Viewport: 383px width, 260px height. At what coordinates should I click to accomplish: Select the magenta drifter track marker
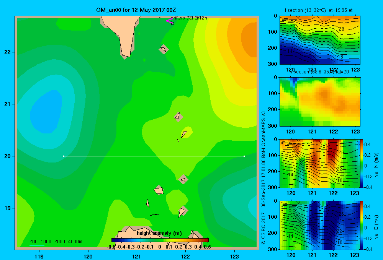point(169,21)
